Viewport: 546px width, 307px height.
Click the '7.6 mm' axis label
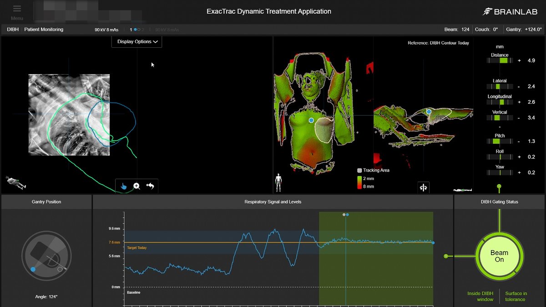114,242
